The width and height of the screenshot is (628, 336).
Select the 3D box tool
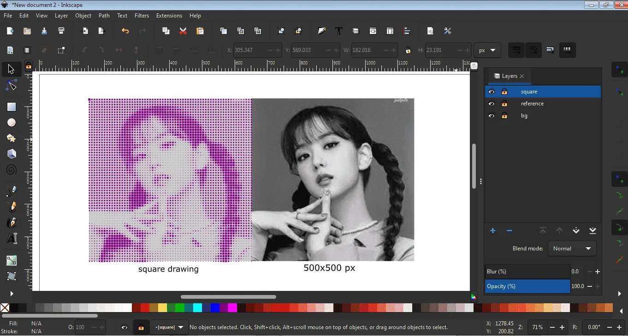(x=12, y=154)
